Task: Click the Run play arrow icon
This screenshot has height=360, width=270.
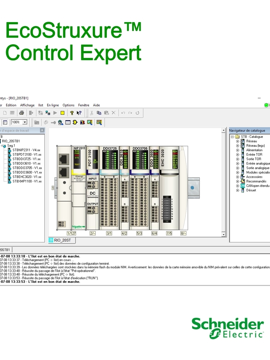Action: click(55, 113)
